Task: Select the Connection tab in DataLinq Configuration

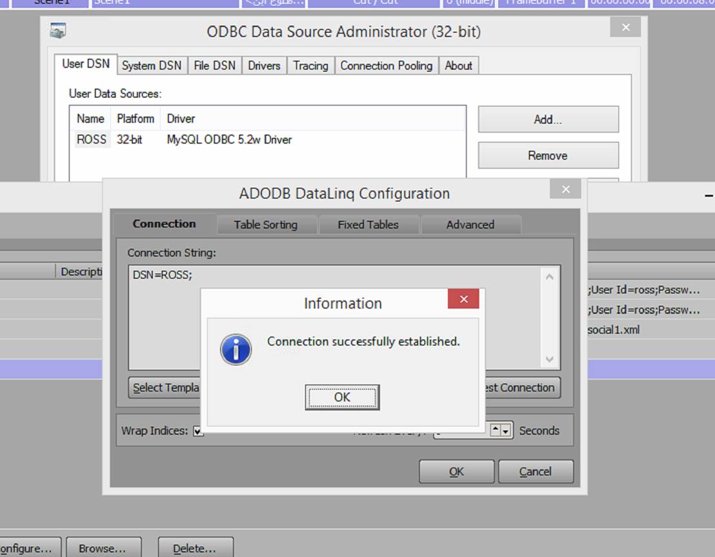Action: click(164, 224)
